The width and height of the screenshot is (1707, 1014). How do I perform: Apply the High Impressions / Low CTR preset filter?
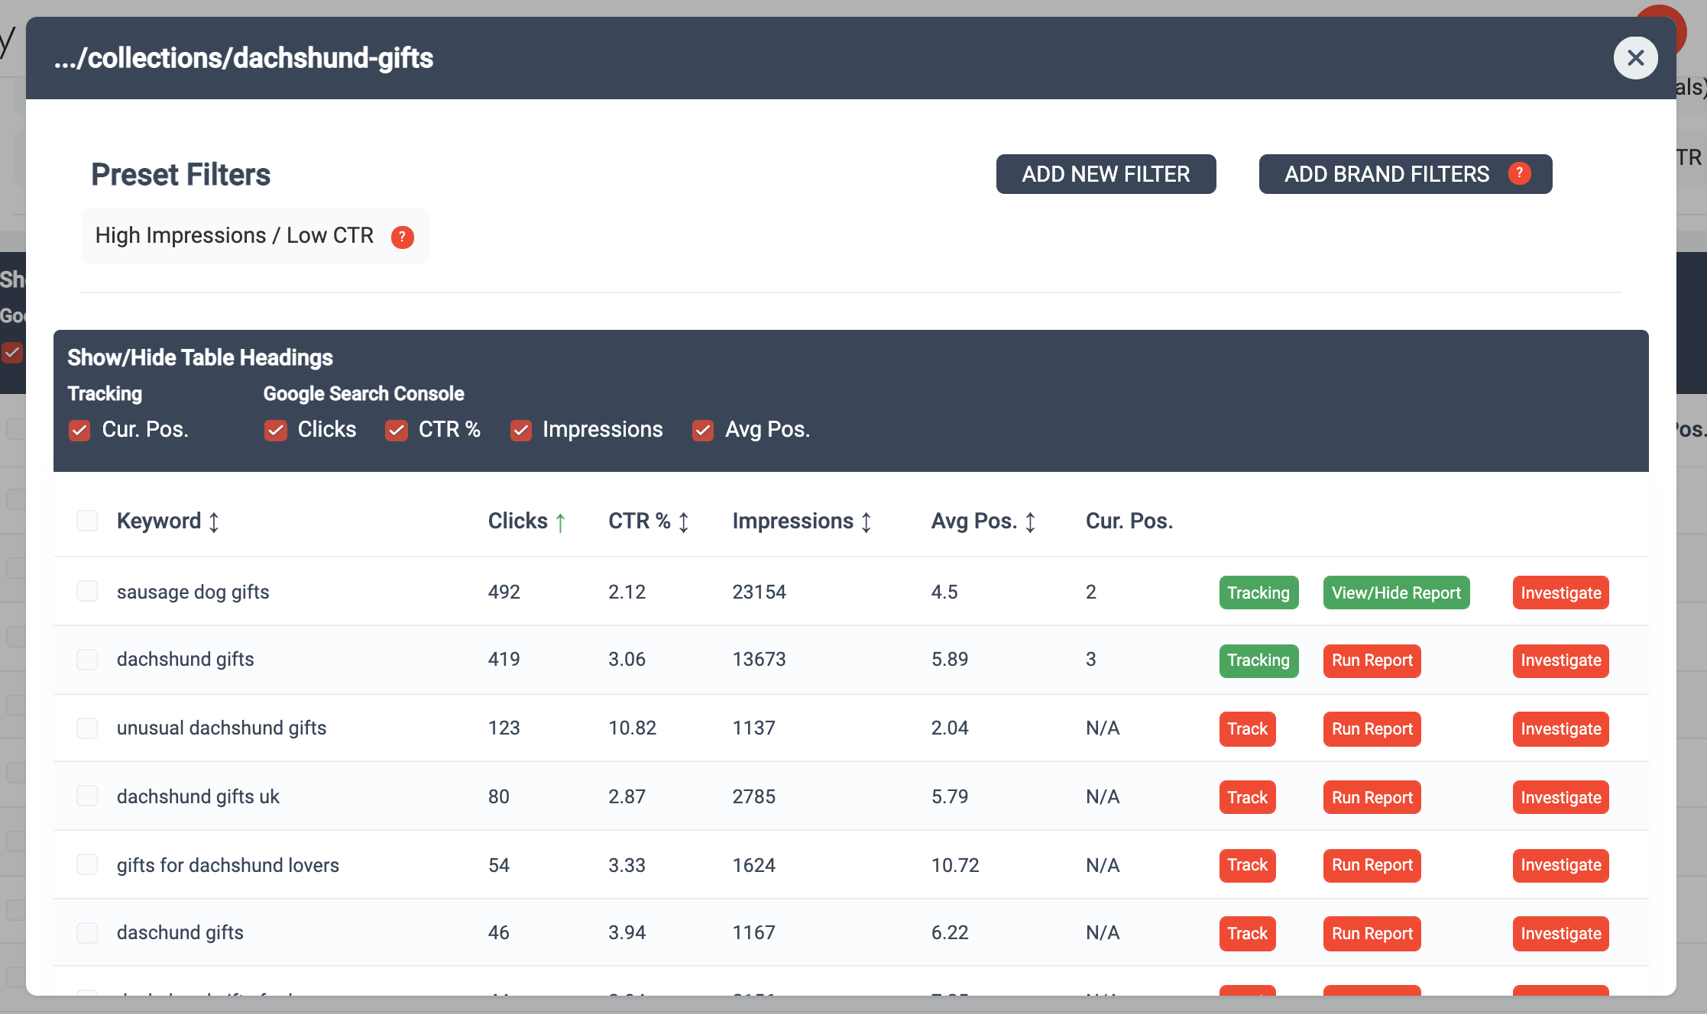pyautogui.click(x=234, y=235)
